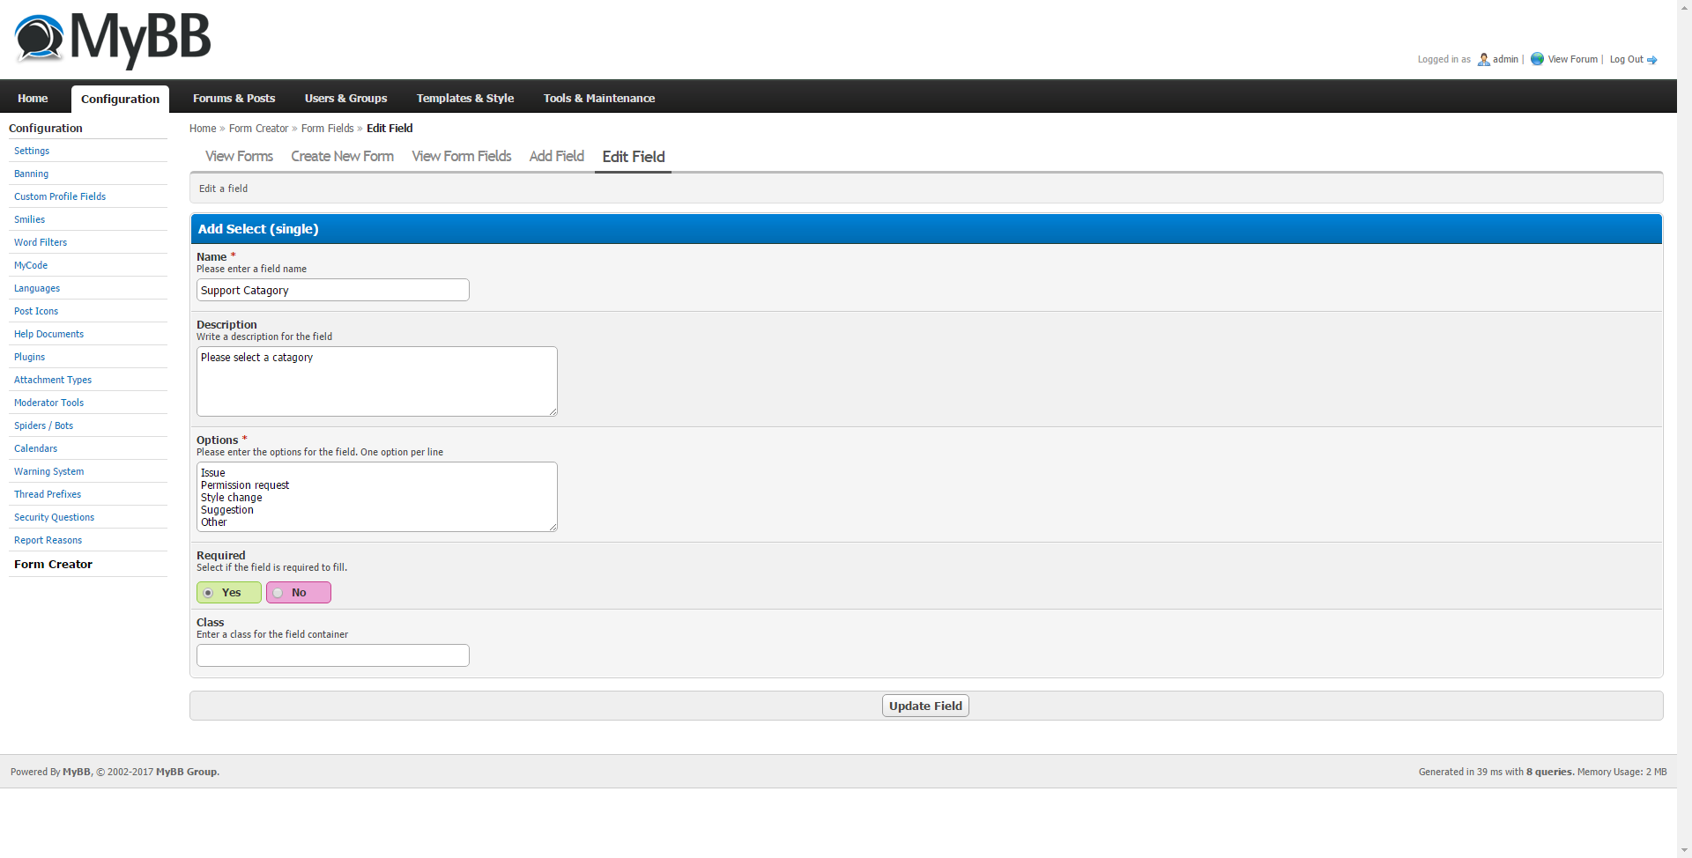1692x858 pixels.
Task: Click the View Forum globe icon
Action: point(1537,59)
